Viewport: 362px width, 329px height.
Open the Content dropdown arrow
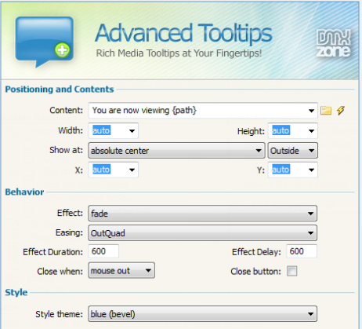[x=311, y=111]
